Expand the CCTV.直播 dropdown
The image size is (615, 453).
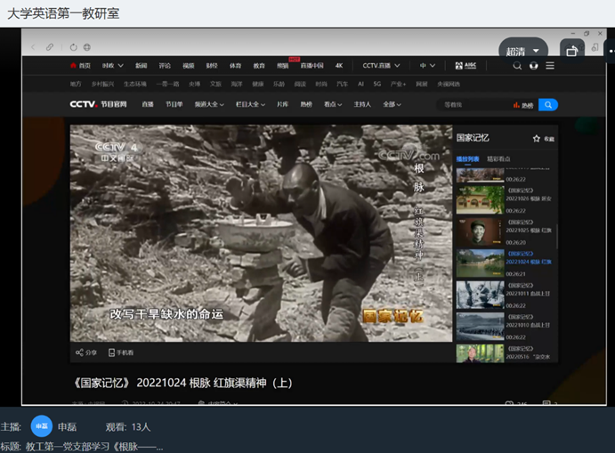click(381, 65)
